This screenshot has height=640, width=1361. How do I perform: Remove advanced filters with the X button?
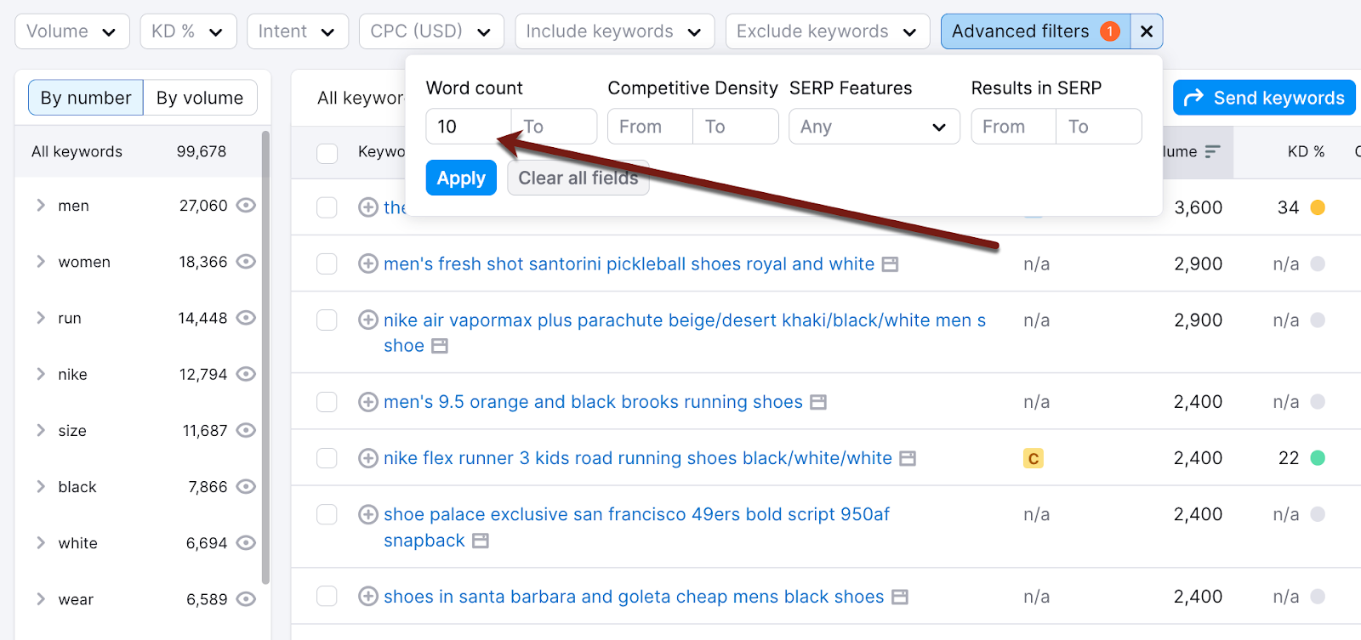coord(1147,31)
